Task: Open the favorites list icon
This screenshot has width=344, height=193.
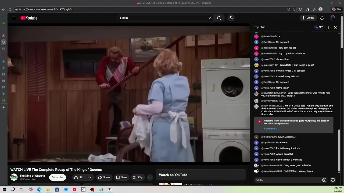Action: (314, 9)
